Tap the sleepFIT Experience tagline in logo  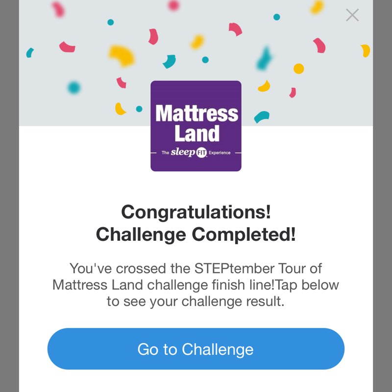[196, 153]
